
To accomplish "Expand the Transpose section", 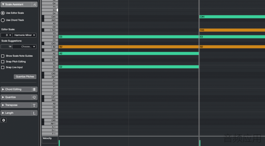I will [x=16, y=105].
